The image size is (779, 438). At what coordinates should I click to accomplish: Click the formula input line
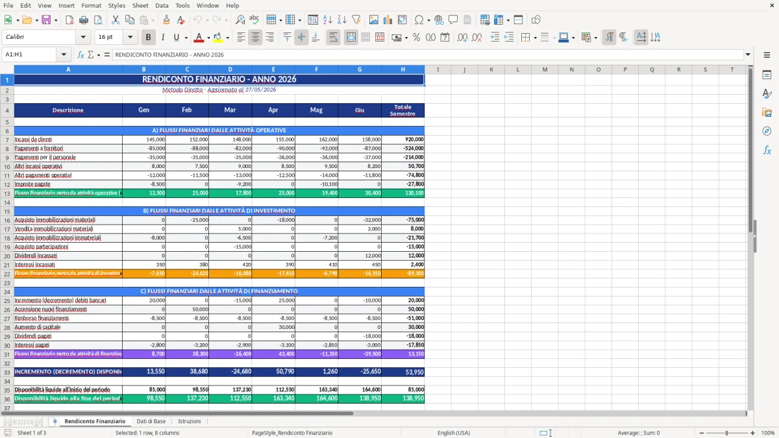(x=428, y=55)
